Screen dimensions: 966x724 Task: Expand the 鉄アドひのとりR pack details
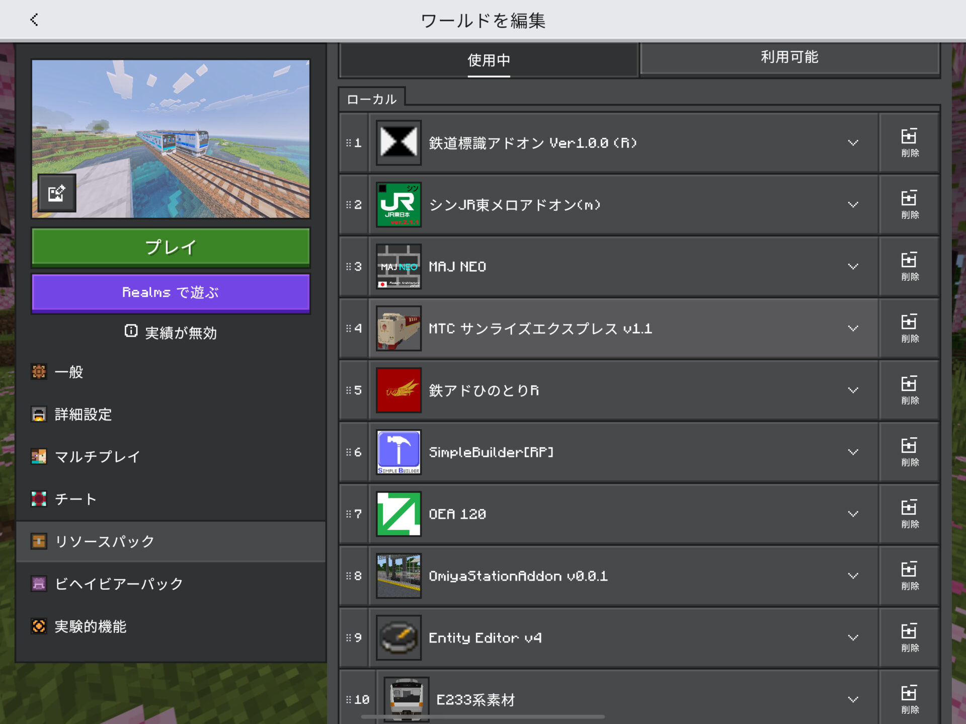853,390
